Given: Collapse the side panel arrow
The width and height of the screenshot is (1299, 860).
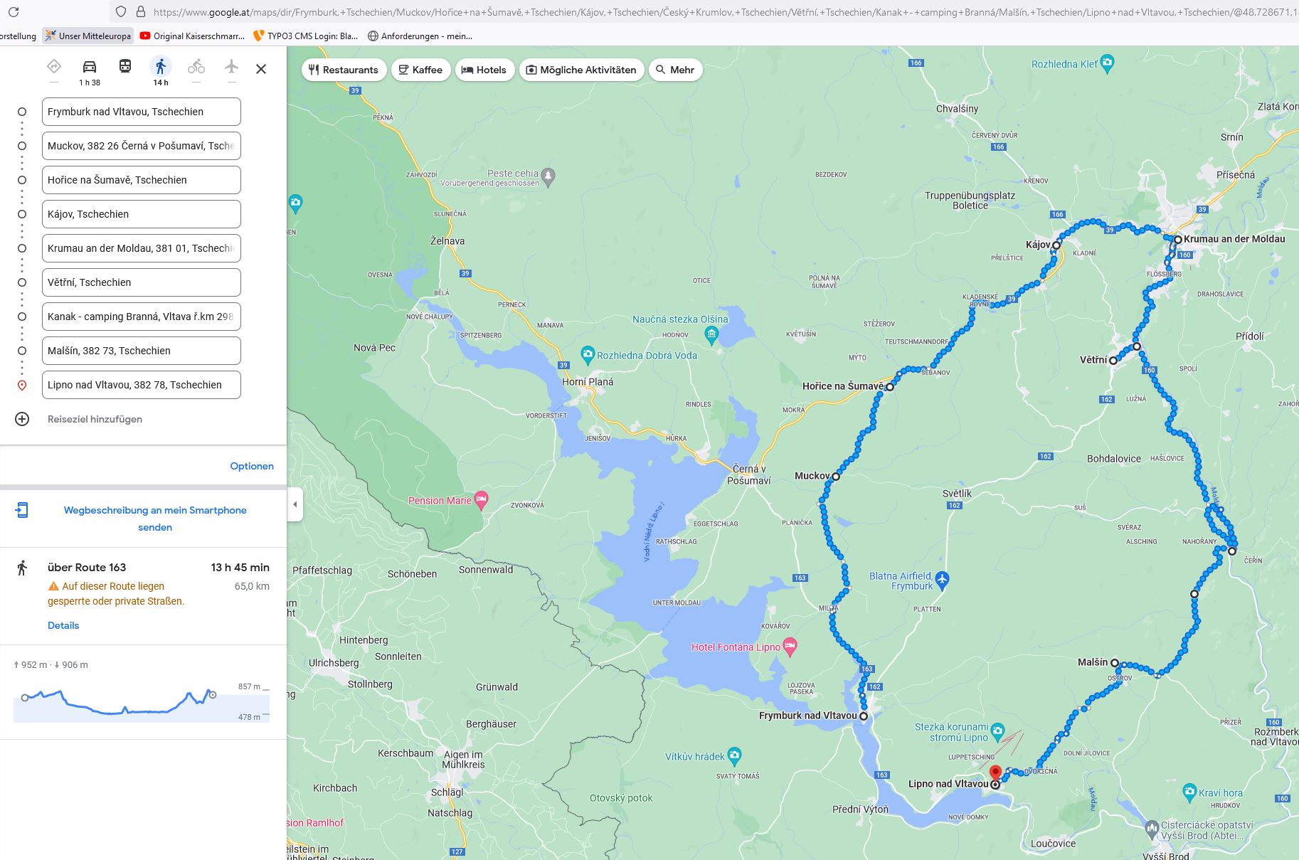Looking at the screenshot, I should (x=295, y=504).
